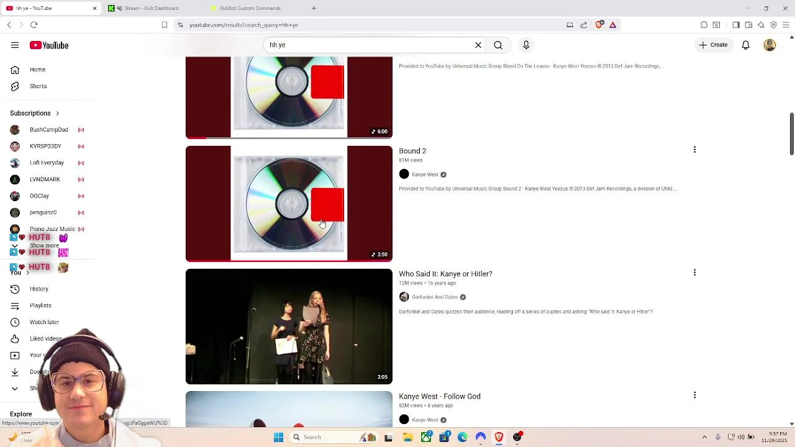Open Lofi Everyday channel
795x447 pixels.
tap(47, 163)
